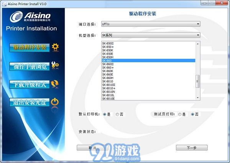Open the 驱动程序安装 menu button
The height and width of the screenshot is (163, 230).
[x=30, y=48]
